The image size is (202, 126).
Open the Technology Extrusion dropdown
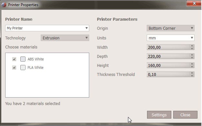pyautogui.click(x=65, y=38)
